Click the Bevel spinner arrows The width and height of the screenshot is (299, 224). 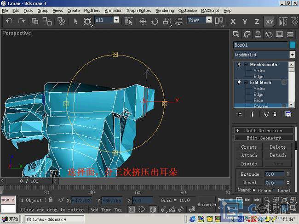point(288,183)
